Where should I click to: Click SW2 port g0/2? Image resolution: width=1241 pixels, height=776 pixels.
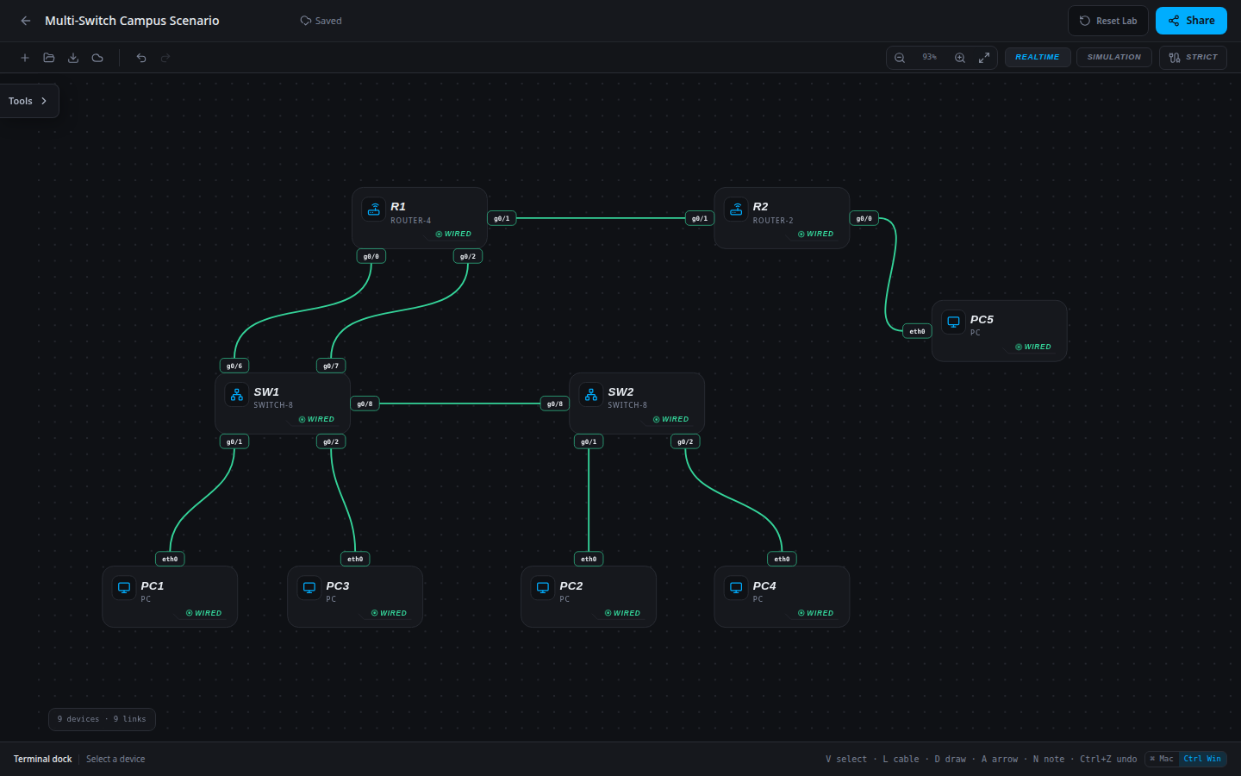click(x=685, y=441)
